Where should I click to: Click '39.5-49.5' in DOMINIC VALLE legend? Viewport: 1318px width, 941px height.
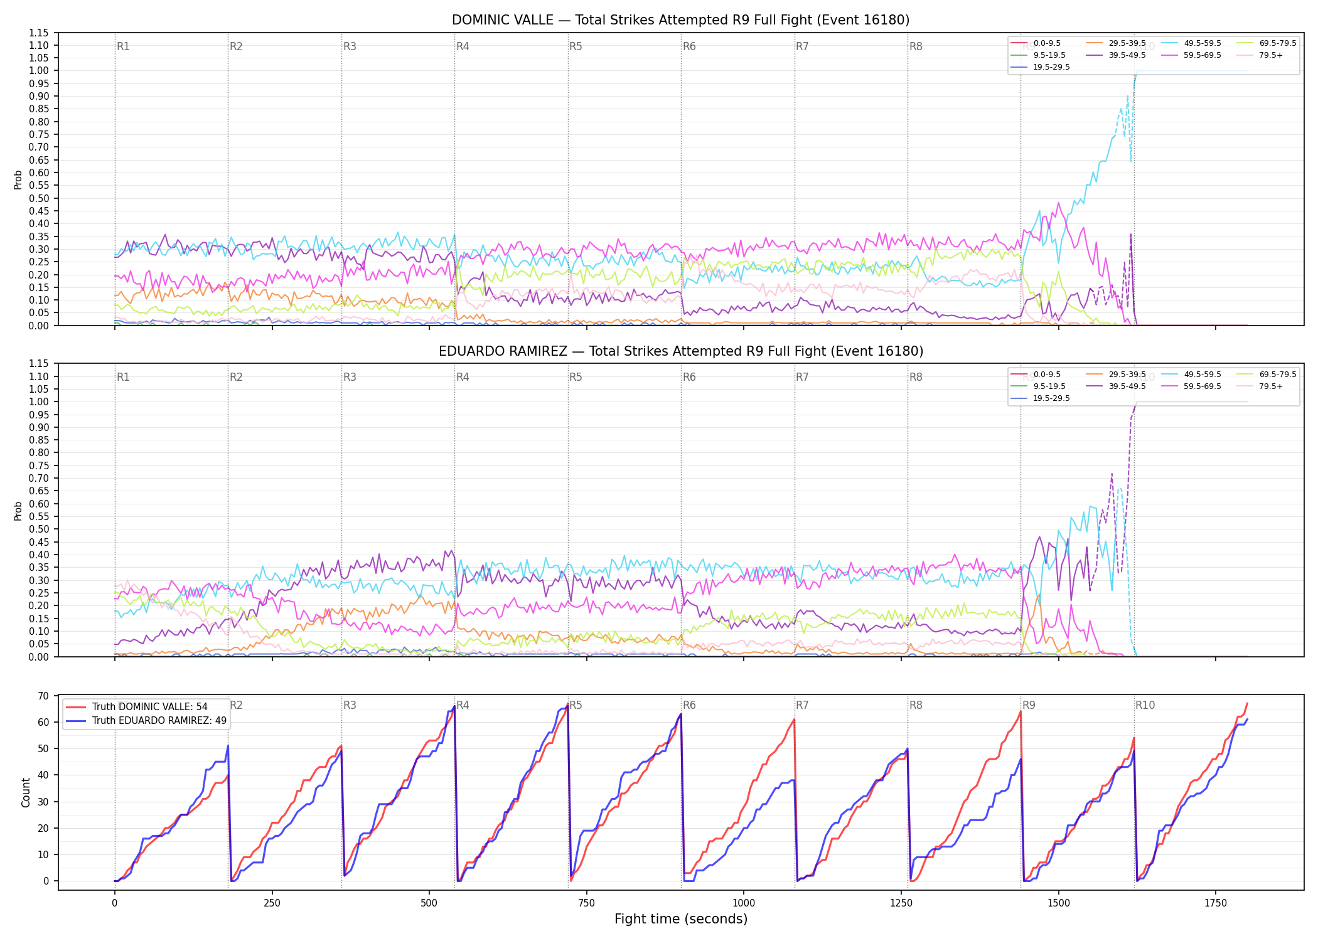tap(1127, 55)
